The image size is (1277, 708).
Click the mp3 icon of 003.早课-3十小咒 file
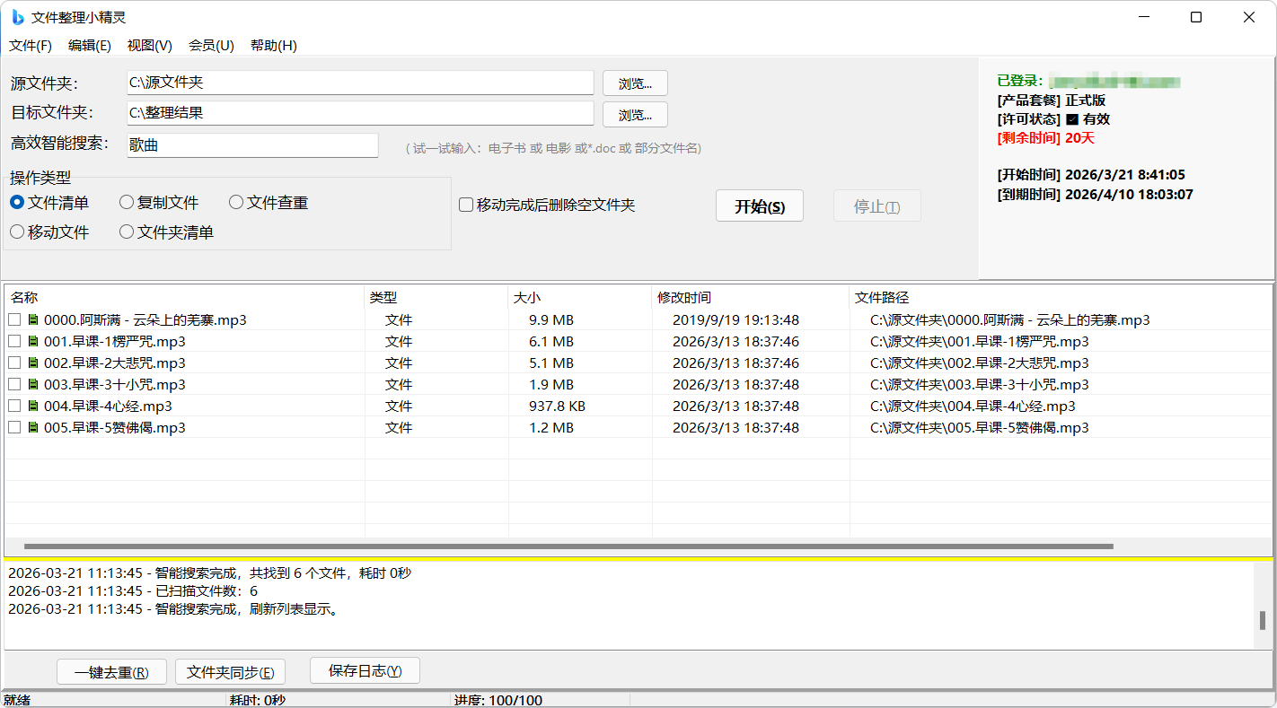click(33, 384)
